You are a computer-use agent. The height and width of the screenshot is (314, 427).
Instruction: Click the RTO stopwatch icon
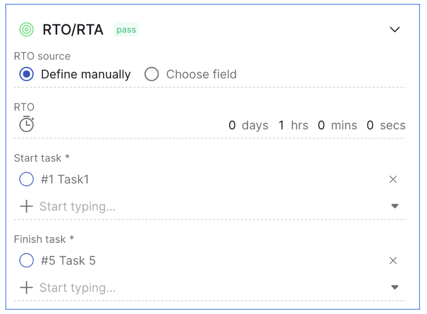pyautogui.click(x=27, y=124)
